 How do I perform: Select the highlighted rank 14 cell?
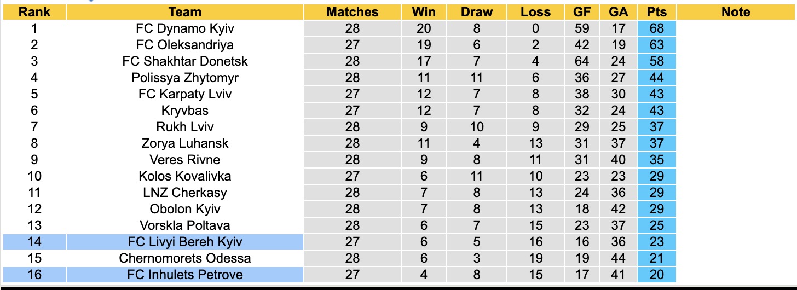tap(34, 242)
